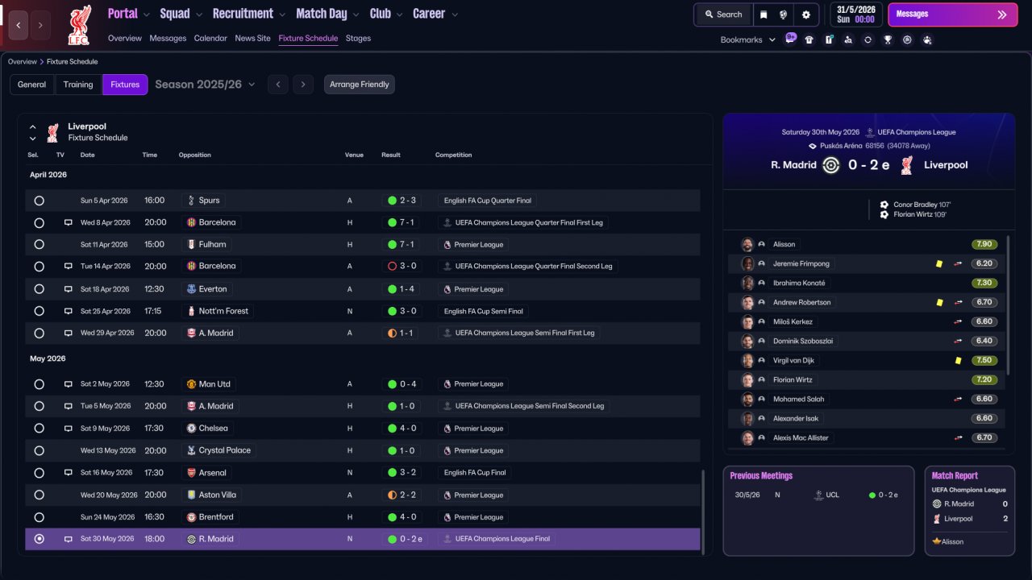Switch to the Overview tab
Screen dimensions: 1032x580
[x=125, y=39]
